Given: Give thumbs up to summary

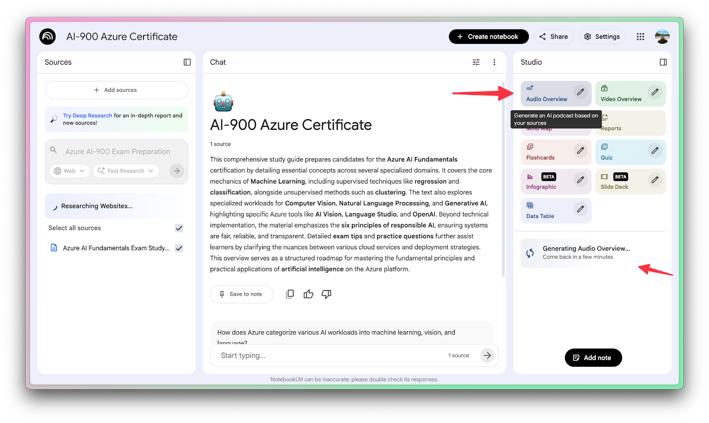Looking at the screenshot, I should pos(308,294).
